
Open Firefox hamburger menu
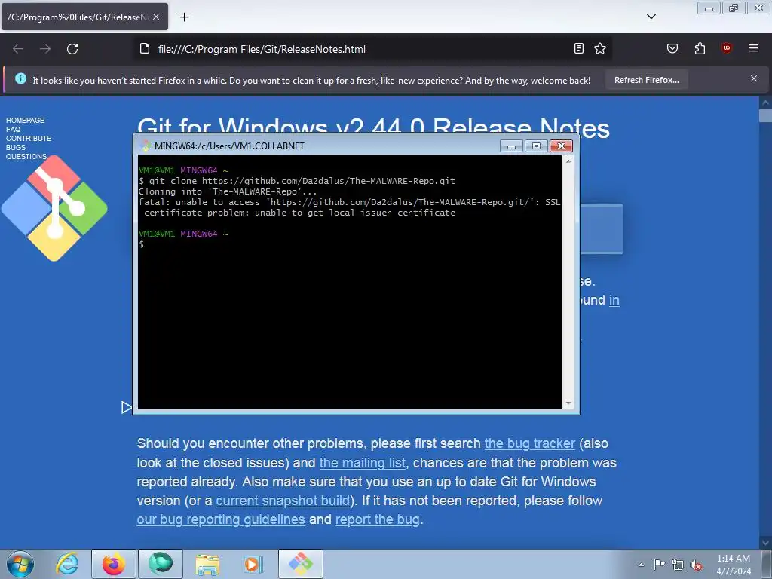point(754,48)
